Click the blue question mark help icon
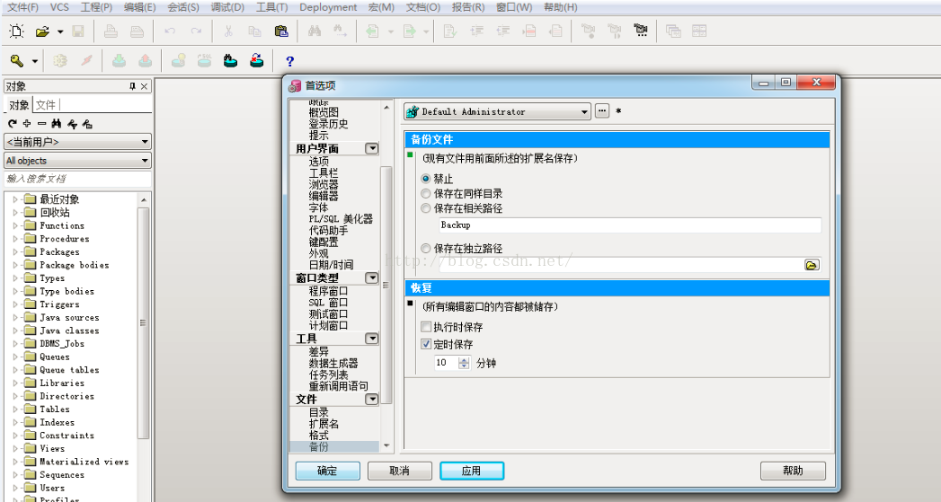 point(289,61)
